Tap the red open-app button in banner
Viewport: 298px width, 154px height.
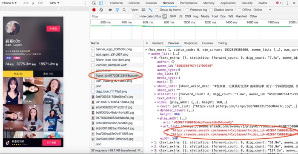52,143
